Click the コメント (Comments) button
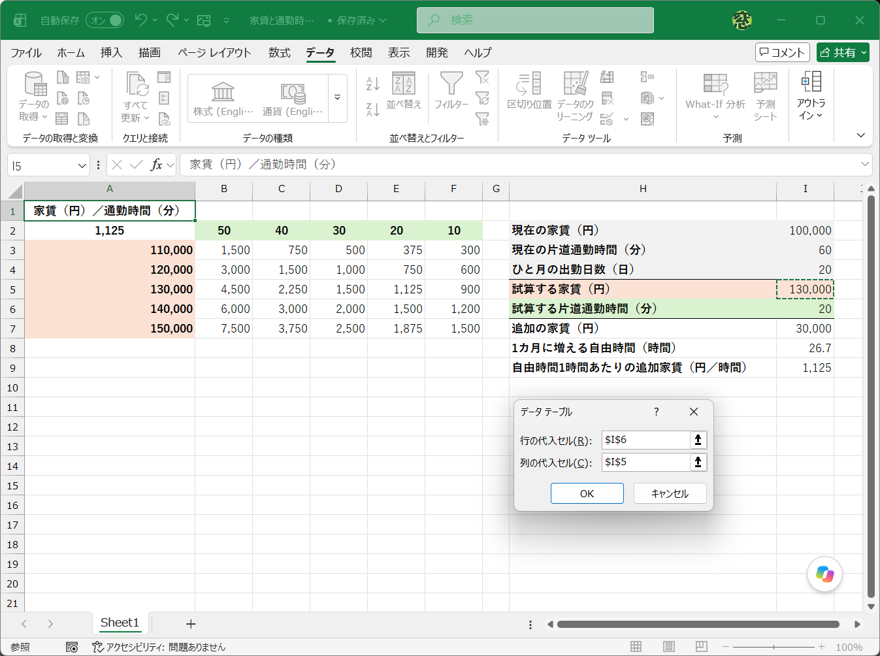 click(x=783, y=52)
